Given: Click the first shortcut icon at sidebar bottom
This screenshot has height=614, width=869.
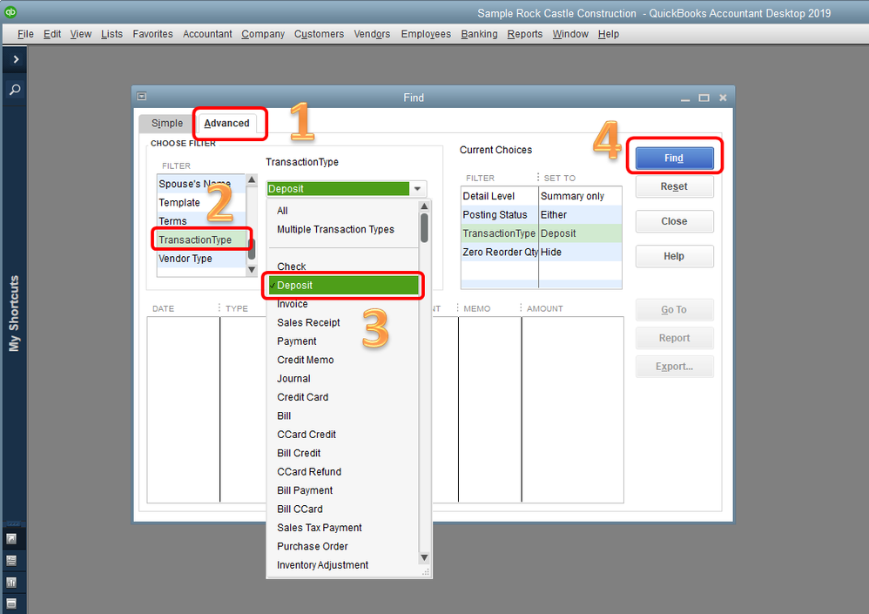Looking at the screenshot, I should [x=11, y=538].
